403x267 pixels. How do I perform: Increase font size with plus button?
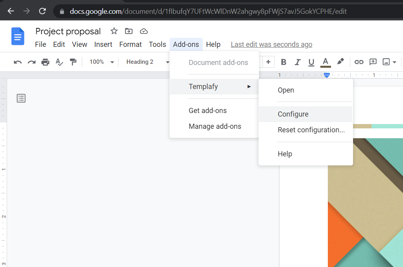pyautogui.click(x=268, y=62)
